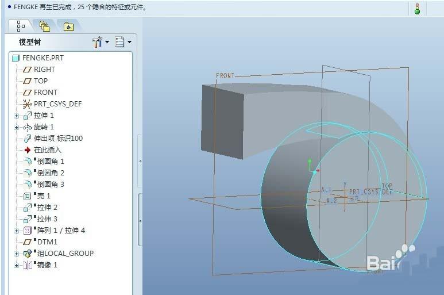Click the FENGKE.PRT part icon
Screen dimensions: 444x295
pyautogui.click(x=16, y=58)
